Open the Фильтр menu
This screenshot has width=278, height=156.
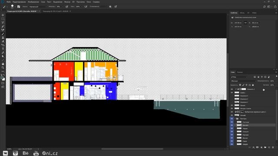point(67,2)
